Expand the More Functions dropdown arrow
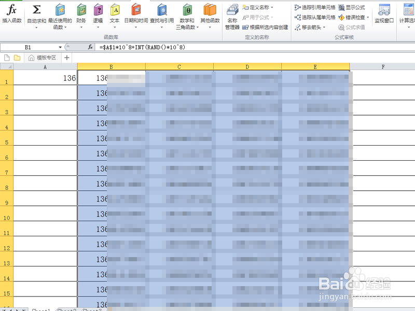Viewport: 415px width, 311px height. coord(210,27)
